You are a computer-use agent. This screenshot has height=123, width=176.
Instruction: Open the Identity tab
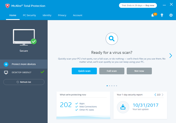click(x=47, y=15)
